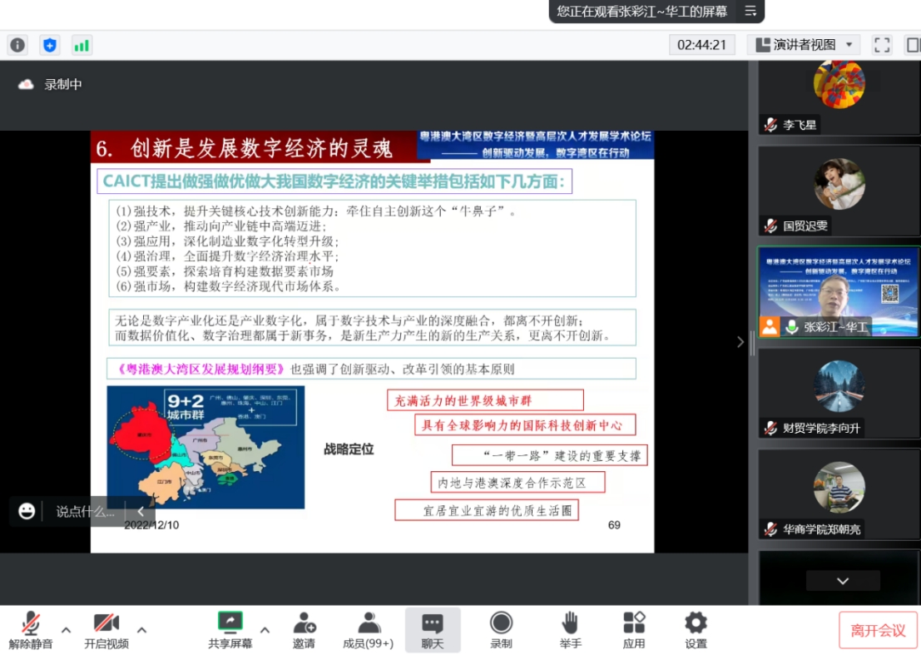This screenshot has width=921, height=655.
Task: Unmute microphone via 解除静音
Action: [x=31, y=630]
